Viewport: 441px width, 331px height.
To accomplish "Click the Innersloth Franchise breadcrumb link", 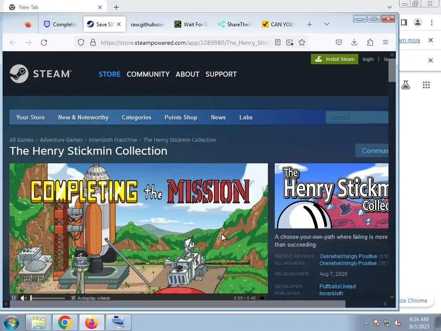I will [x=113, y=140].
